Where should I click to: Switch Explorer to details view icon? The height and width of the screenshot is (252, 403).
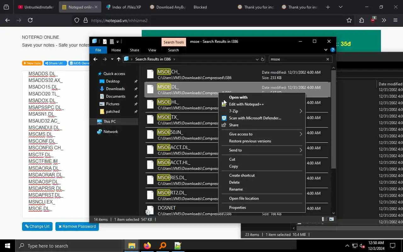[x=324, y=219]
